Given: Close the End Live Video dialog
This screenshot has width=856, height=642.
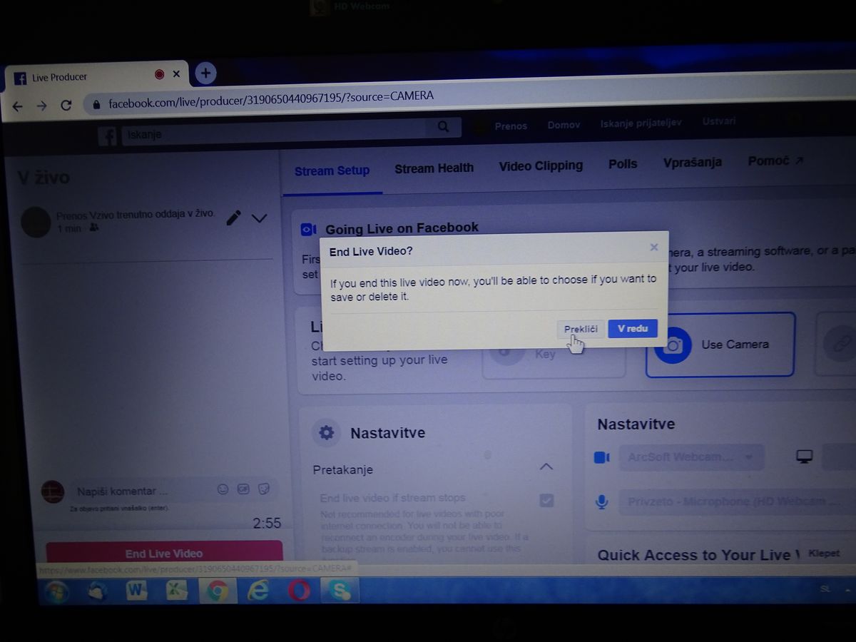Looking at the screenshot, I should [x=653, y=248].
